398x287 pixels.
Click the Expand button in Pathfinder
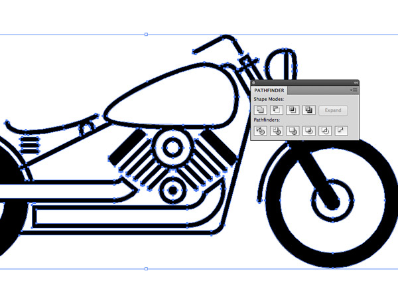point(333,110)
